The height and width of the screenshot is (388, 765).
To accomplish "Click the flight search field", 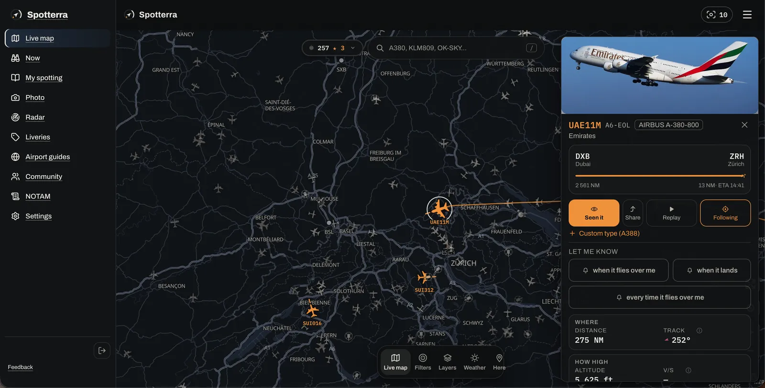I will pos(457,48).
